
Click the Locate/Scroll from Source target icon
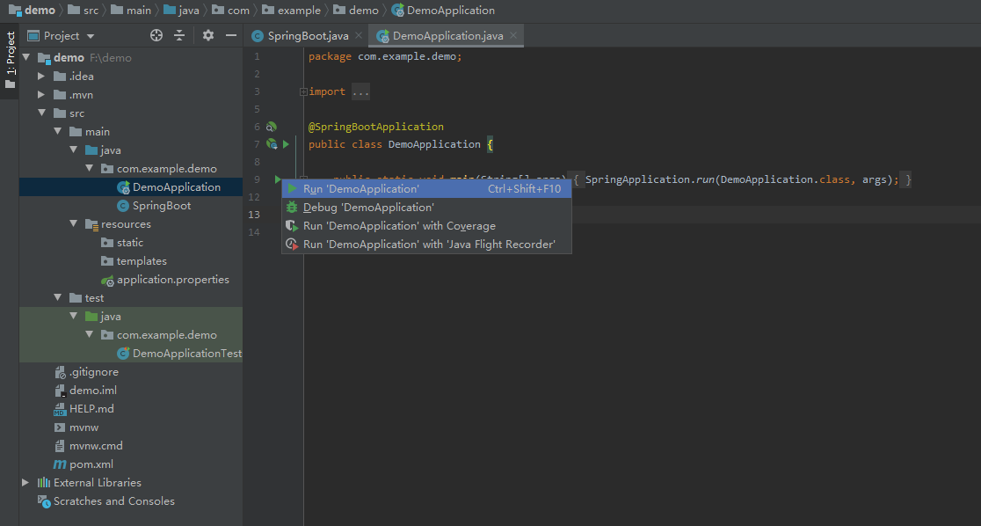[156, 36]
